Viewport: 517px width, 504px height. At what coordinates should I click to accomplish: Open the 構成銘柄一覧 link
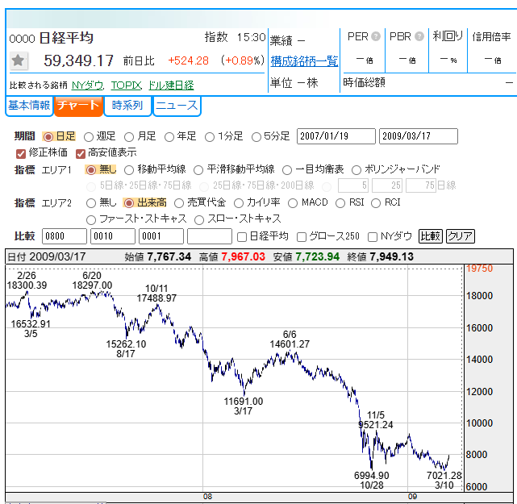coord(304,61)
